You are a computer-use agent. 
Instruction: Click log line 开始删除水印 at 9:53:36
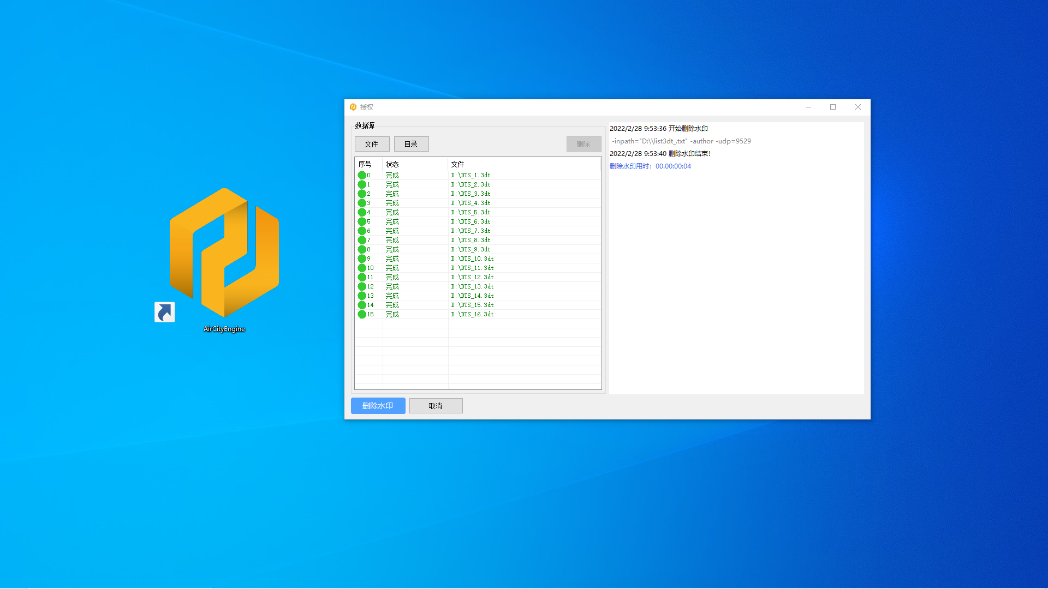click(x=658, y=129)
